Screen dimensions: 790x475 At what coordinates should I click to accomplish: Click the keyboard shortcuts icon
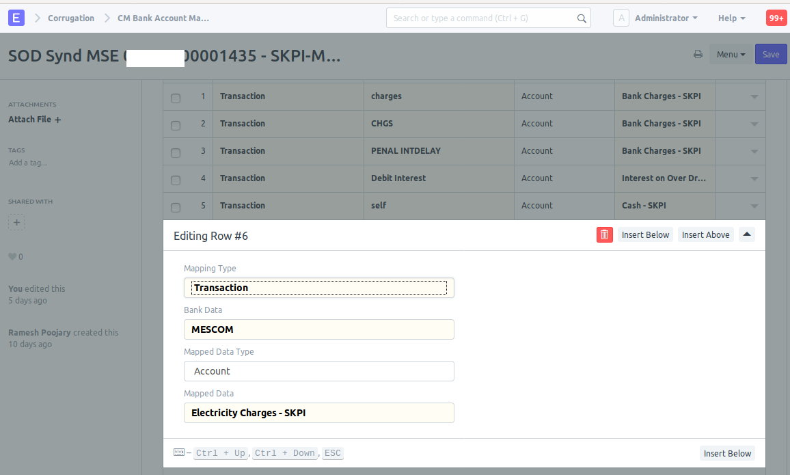click(179, 452)
